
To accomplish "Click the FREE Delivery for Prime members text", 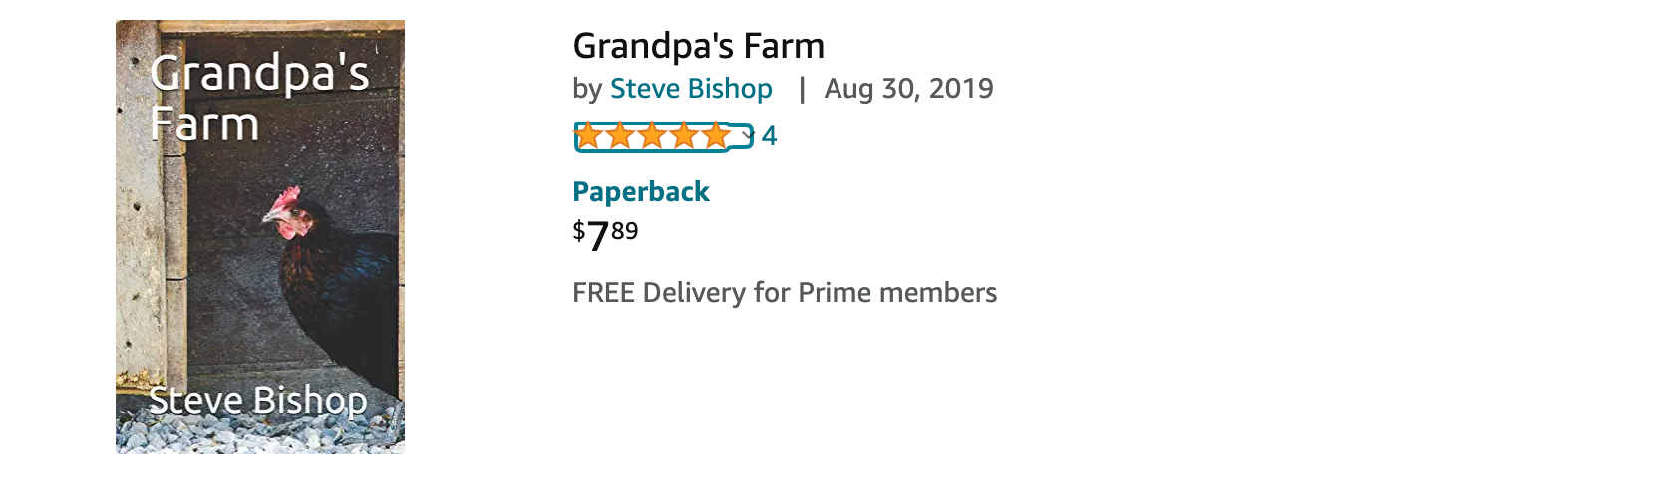I will 785,293.
